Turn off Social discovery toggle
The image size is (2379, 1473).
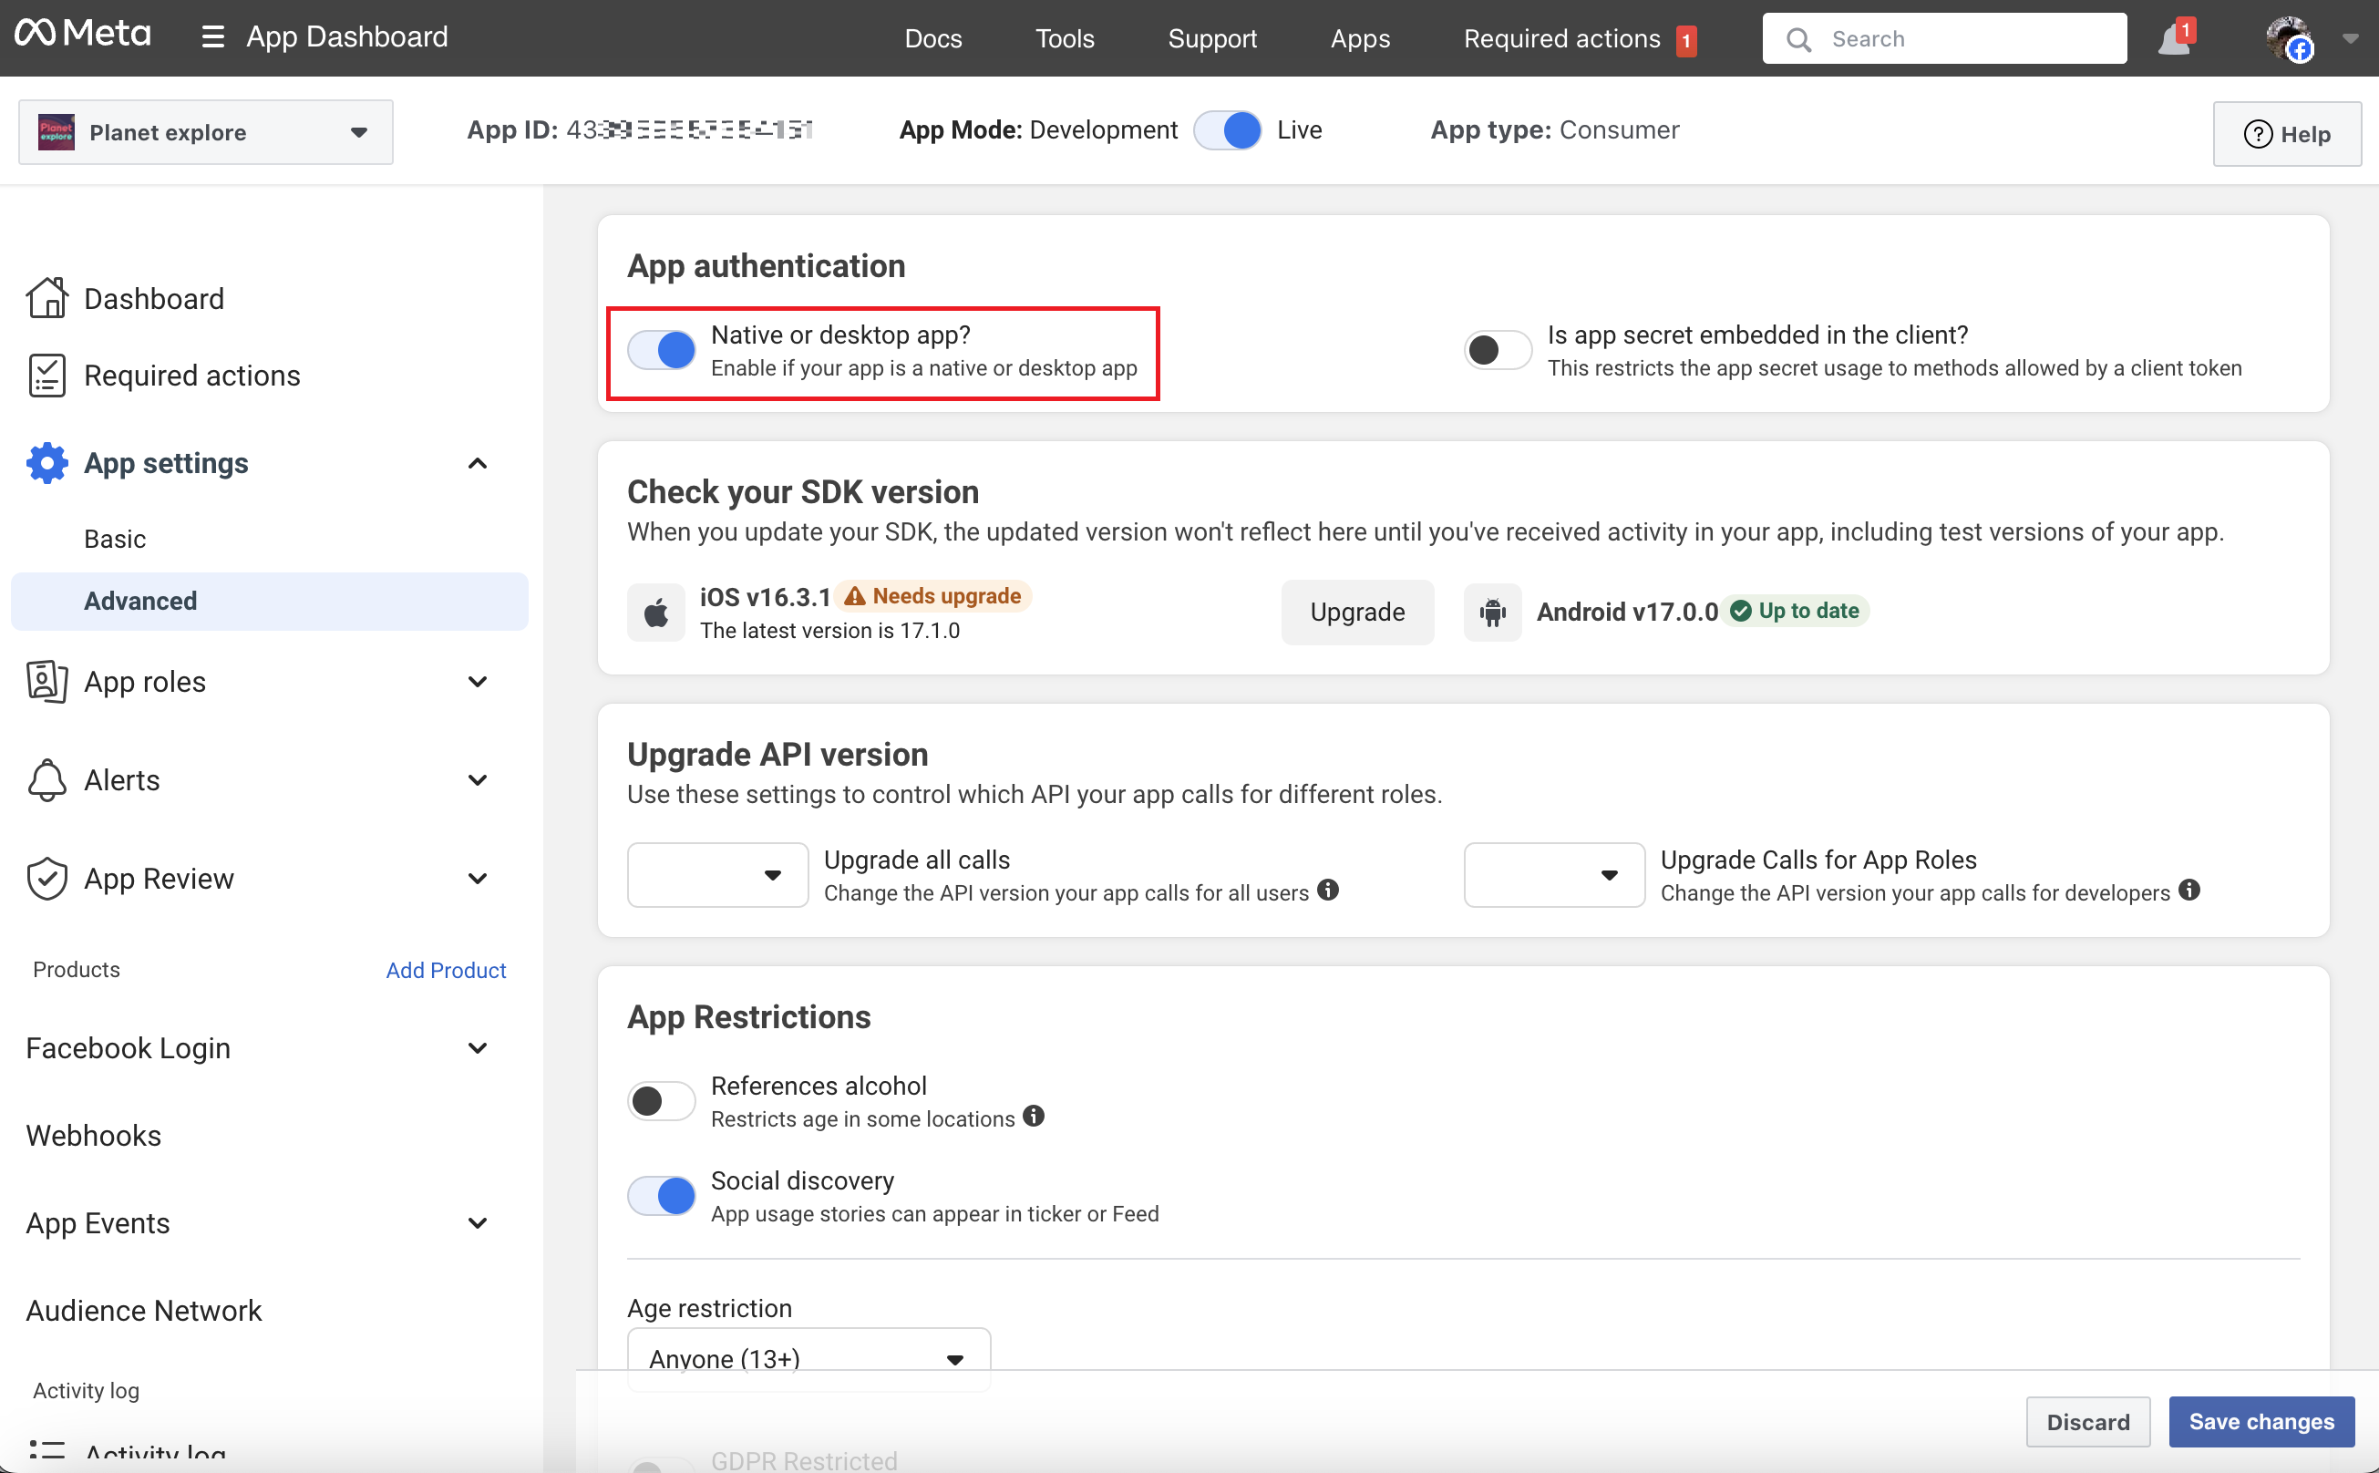[662, 1195]
